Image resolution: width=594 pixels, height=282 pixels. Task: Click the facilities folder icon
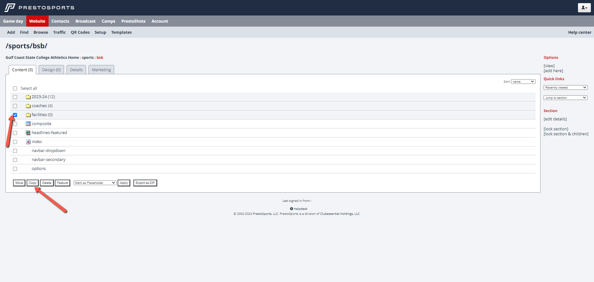(28, 115)
